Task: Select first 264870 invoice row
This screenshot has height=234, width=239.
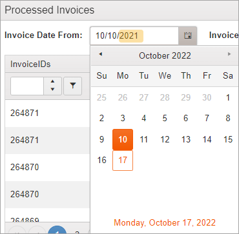Action: [x=47, y=167]
